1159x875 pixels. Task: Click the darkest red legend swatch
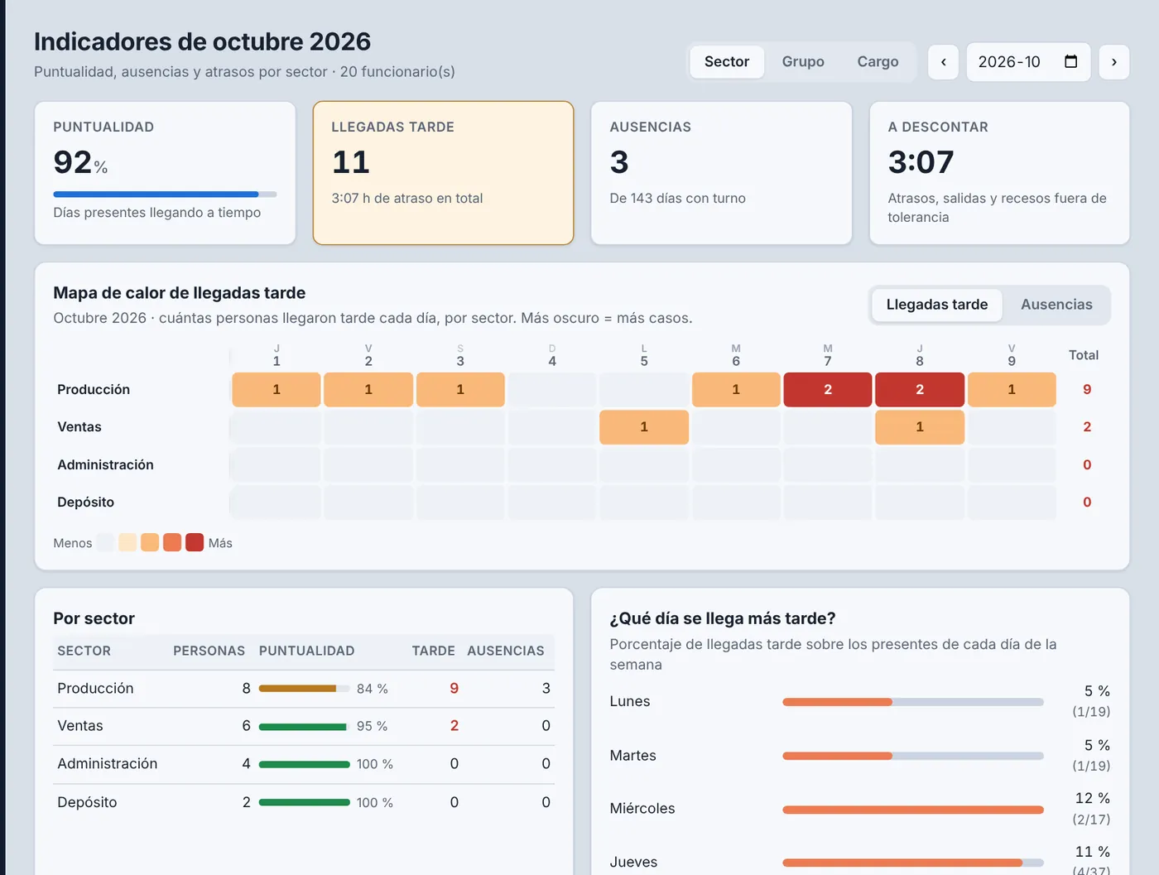coord(195,543)
